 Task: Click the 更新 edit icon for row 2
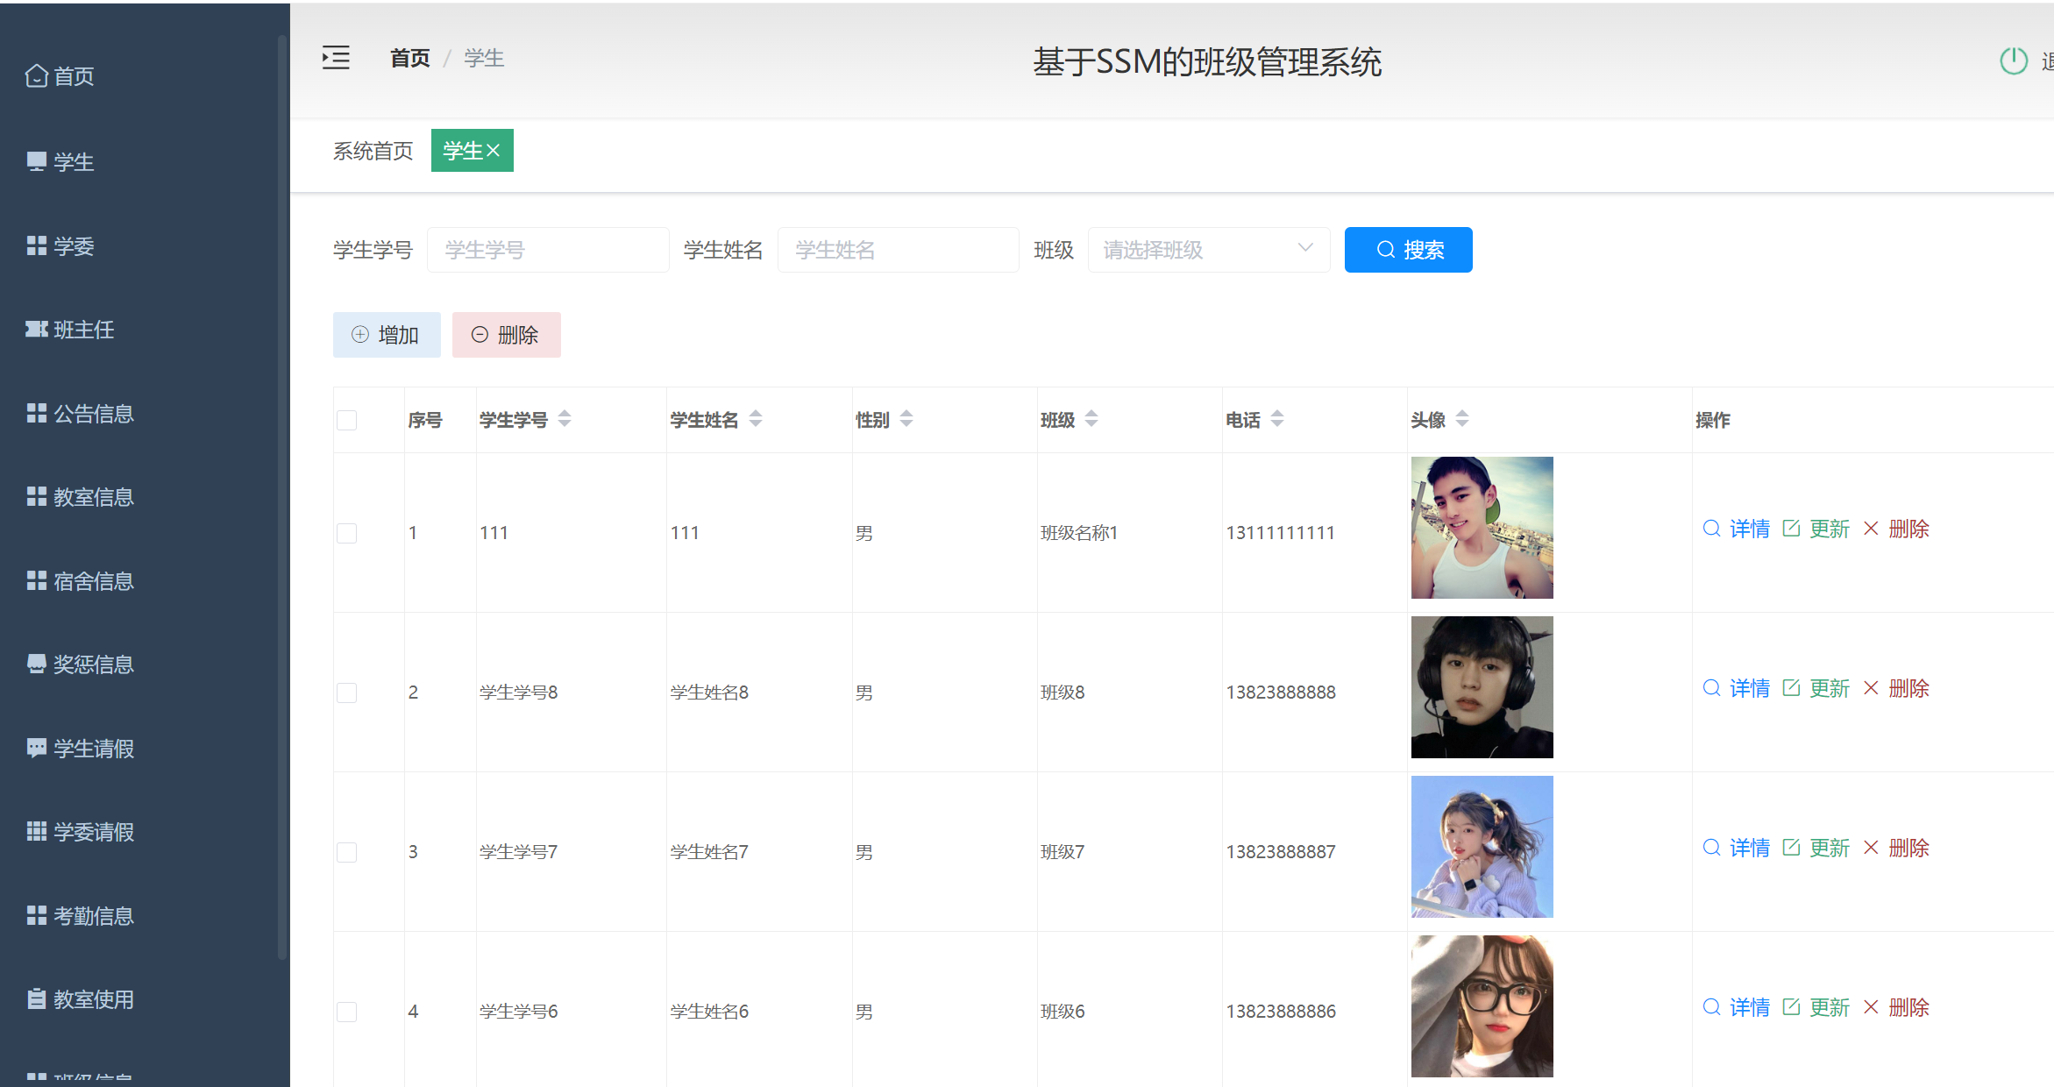pos(1791,688)
